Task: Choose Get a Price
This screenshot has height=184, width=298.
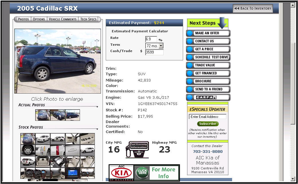Action: point(208,49)
